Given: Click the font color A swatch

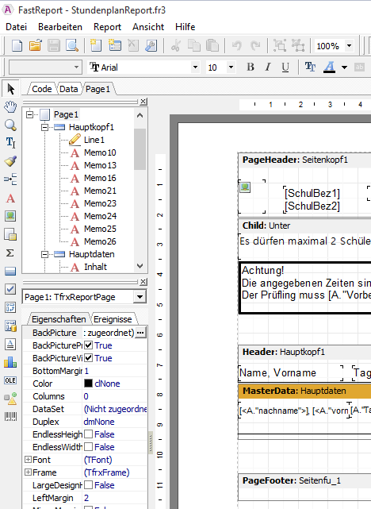Looking at the screenshot, I should point(329,67).
